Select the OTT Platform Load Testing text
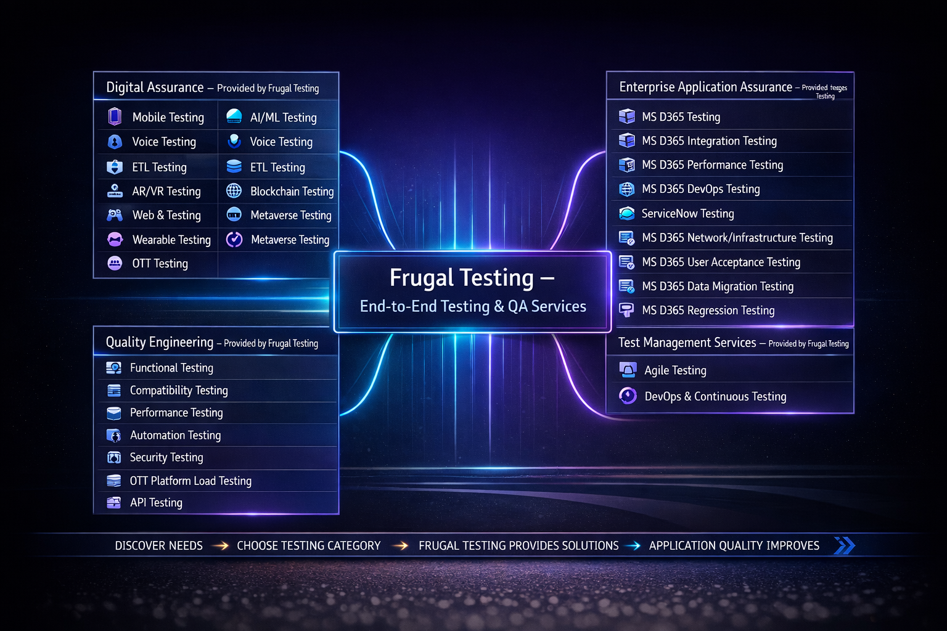The image size is (947, 631). pyautogui.click(x=191, y=481)
